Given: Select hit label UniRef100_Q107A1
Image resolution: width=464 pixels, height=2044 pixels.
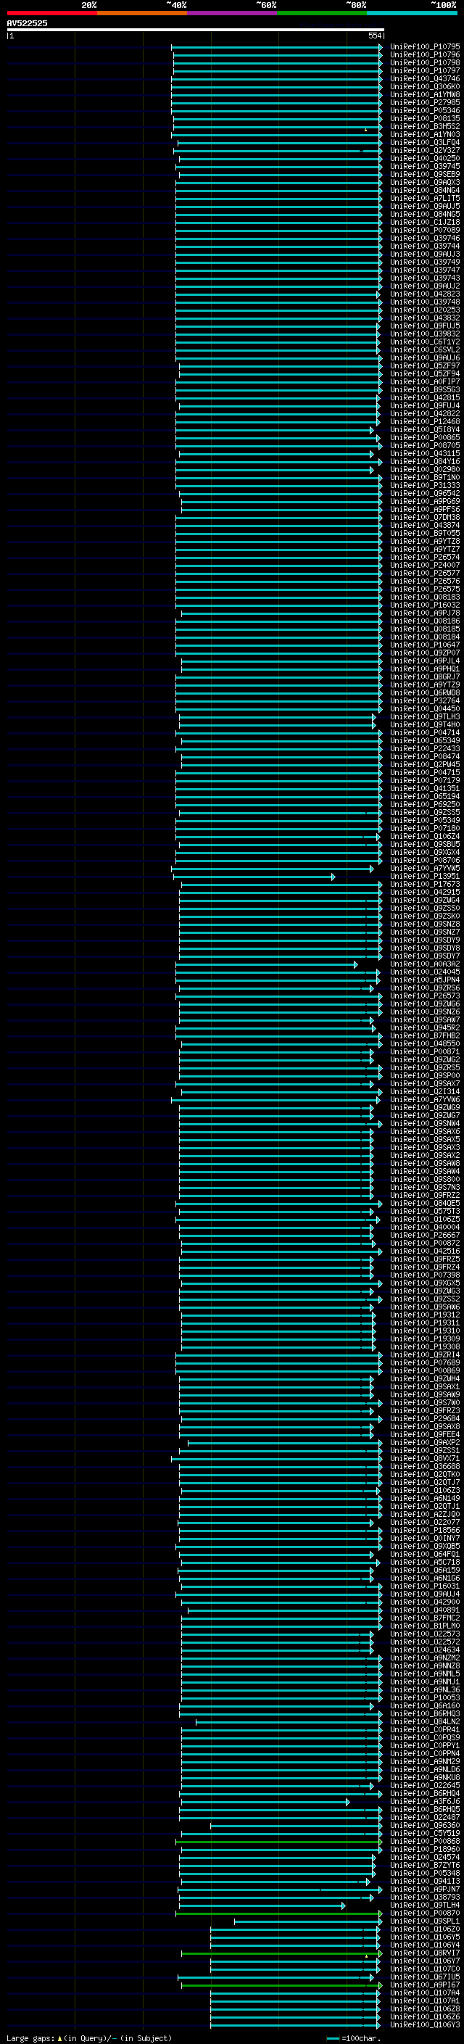Looking at the screenshot, I should (424, 2000).
